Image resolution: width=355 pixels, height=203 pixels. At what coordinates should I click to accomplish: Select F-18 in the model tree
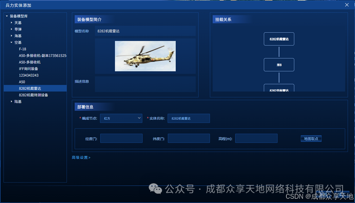(22, 49)
